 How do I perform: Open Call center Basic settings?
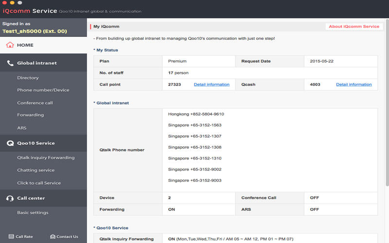point(33,212)
